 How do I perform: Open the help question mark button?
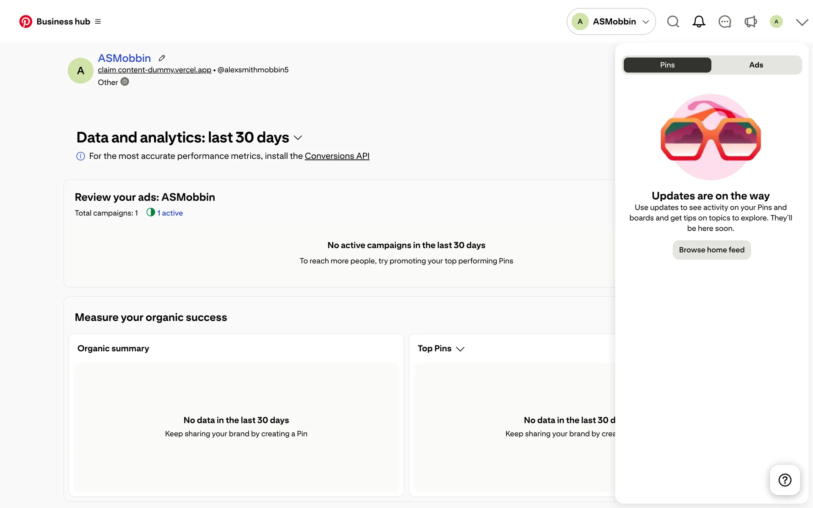(785, 480)
